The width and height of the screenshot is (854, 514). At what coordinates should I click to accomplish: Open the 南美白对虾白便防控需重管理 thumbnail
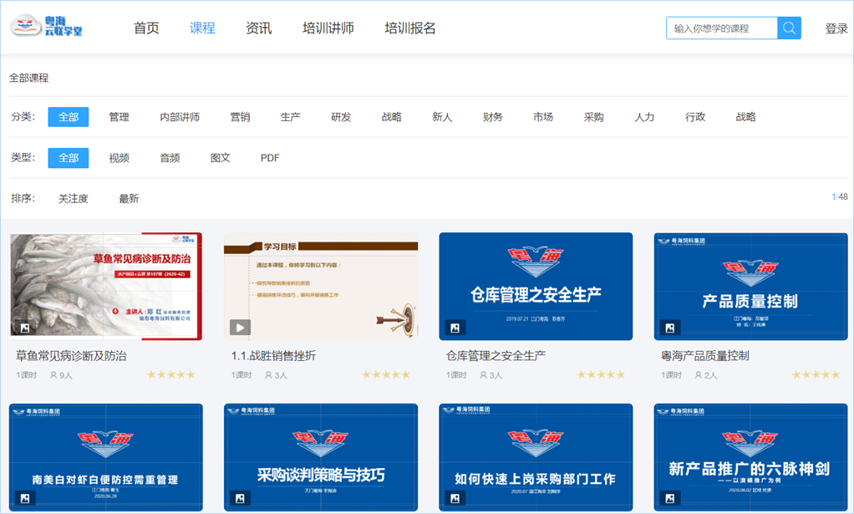coord(105,457)
